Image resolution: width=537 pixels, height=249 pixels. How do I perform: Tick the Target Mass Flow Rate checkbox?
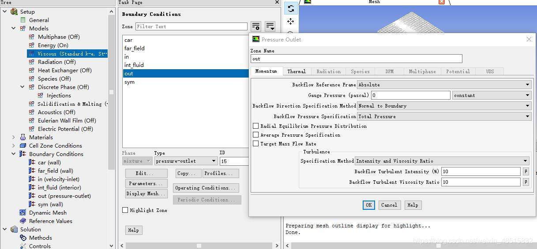click(255, 144)
